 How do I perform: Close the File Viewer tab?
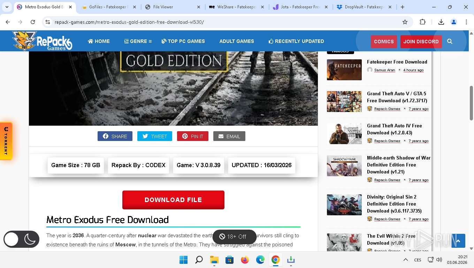tap(199, 7)
